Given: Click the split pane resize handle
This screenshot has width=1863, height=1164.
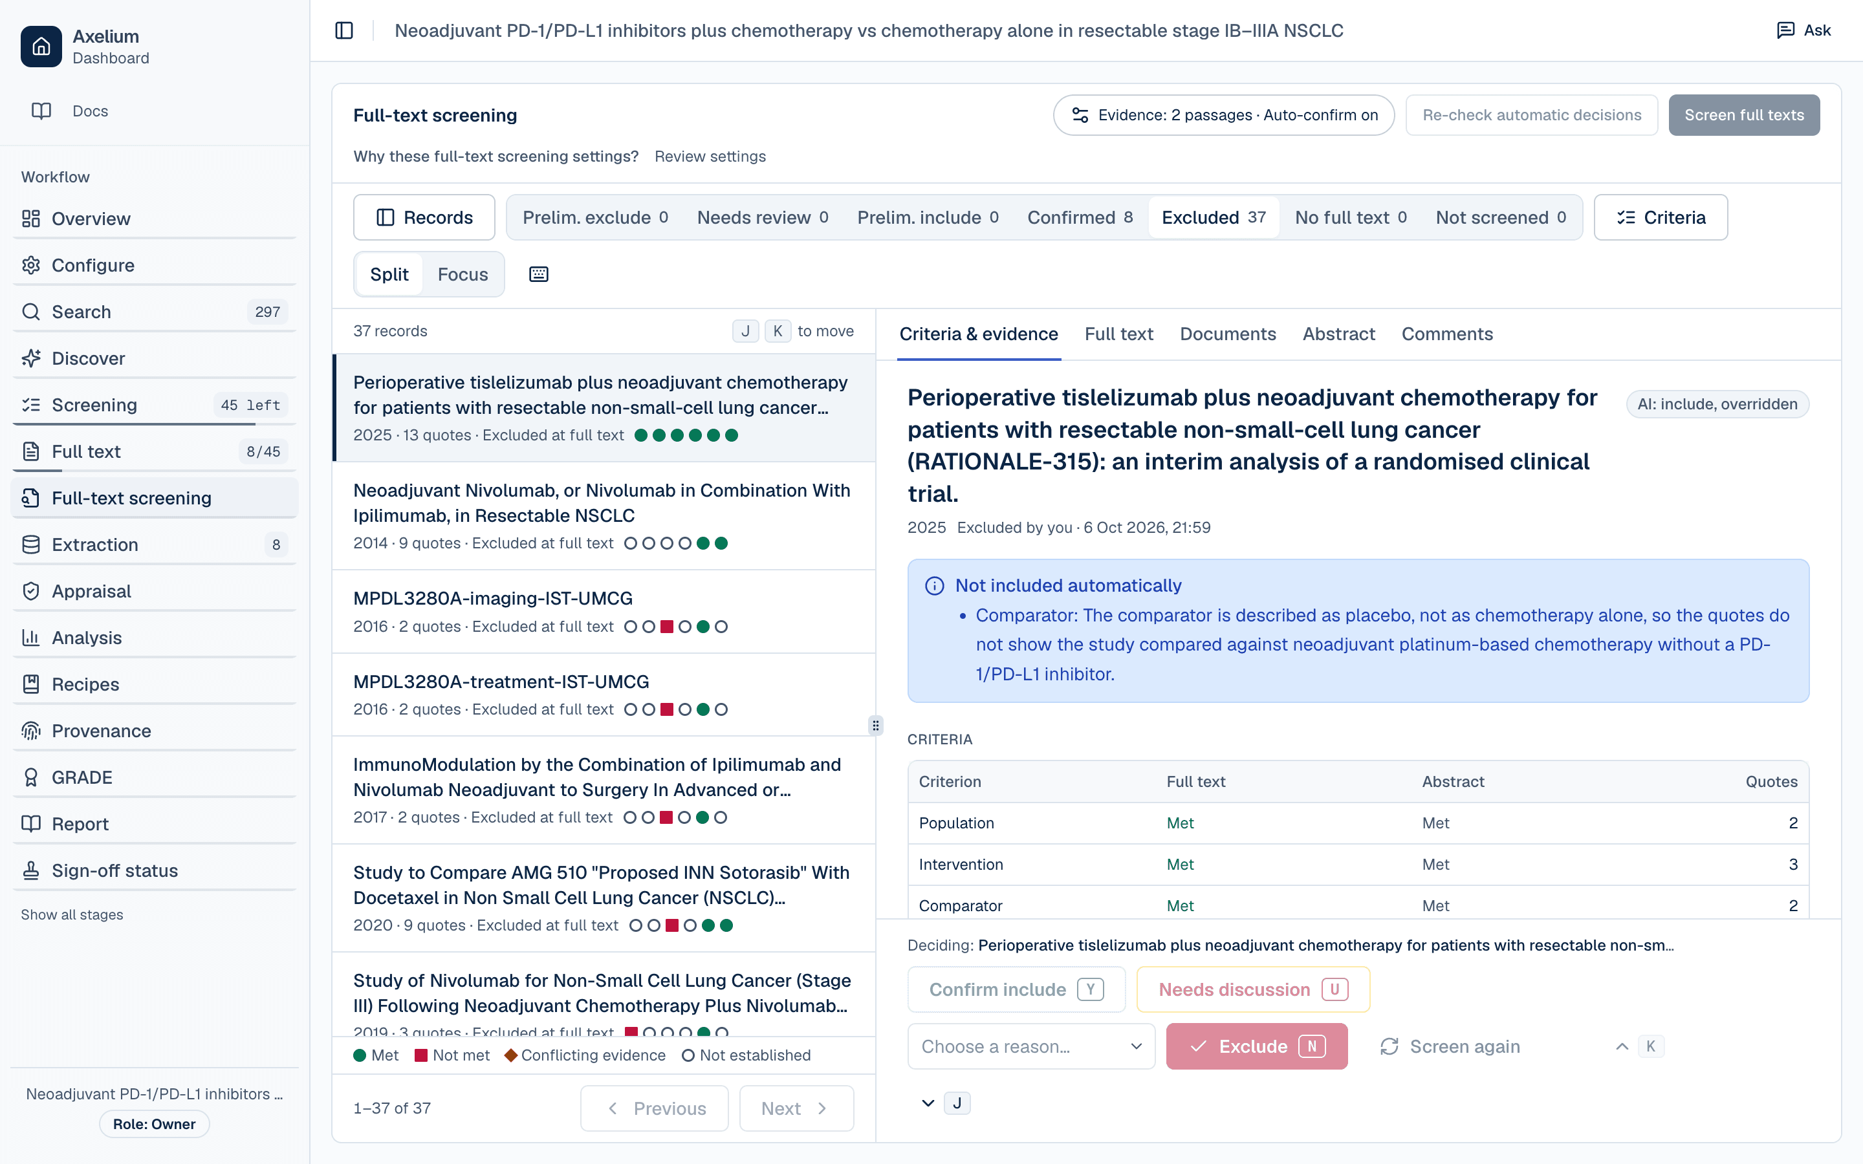Looking at the screenshot, I should coord(875,725).
